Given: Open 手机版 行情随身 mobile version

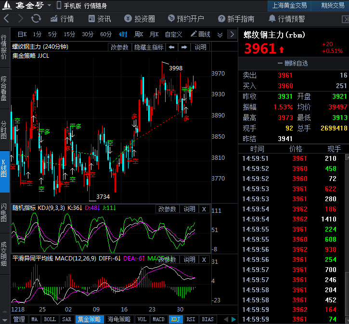Looking at the screenshot, I should [x=82, y=6].
